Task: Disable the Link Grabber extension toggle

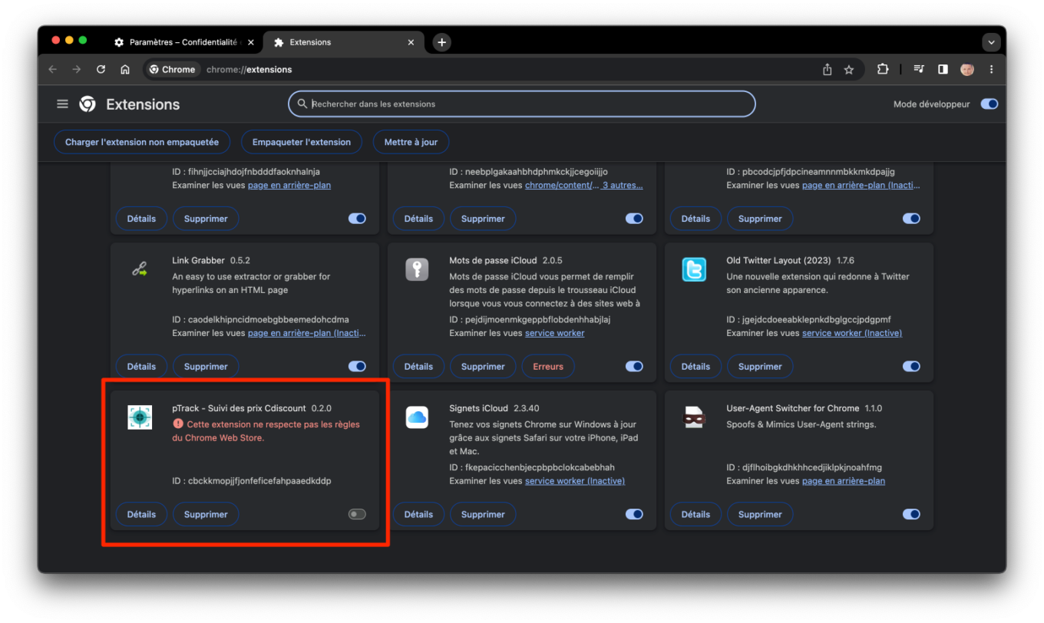Action: (x=357, y=367)
